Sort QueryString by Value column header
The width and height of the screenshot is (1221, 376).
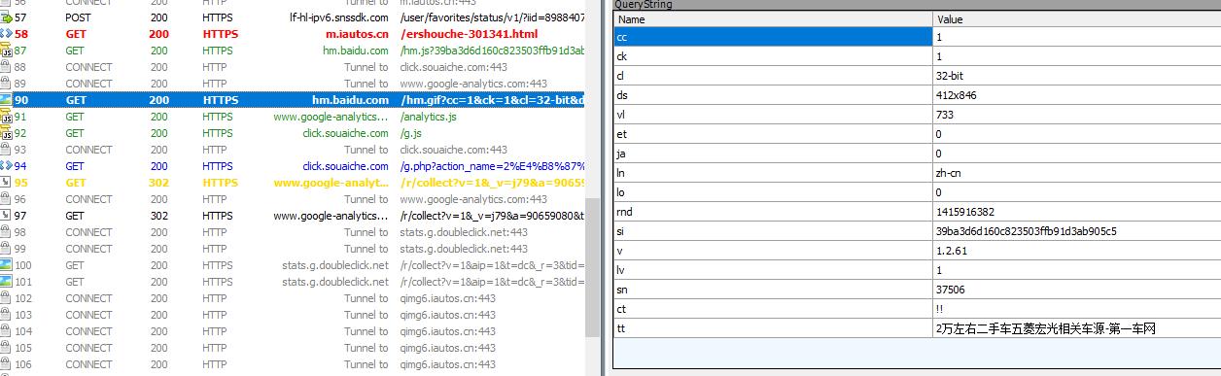[1076, 19]
